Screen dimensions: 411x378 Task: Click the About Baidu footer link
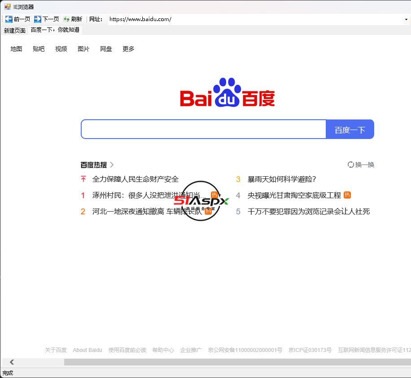(x=87, y=350)
